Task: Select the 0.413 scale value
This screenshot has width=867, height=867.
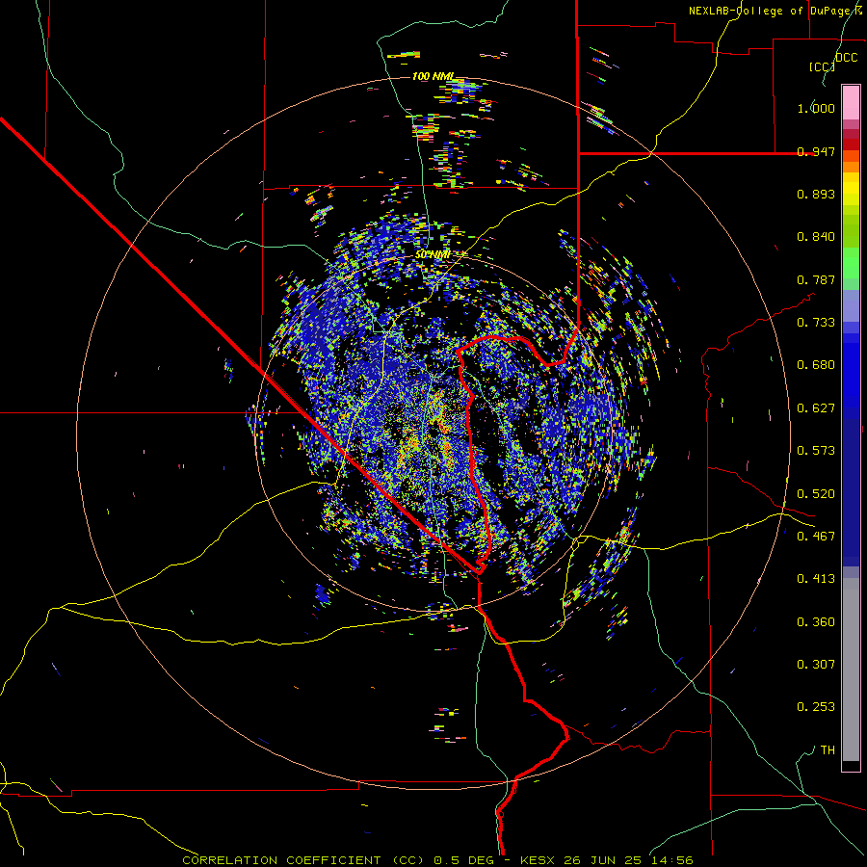Action: tap(816, 579)
